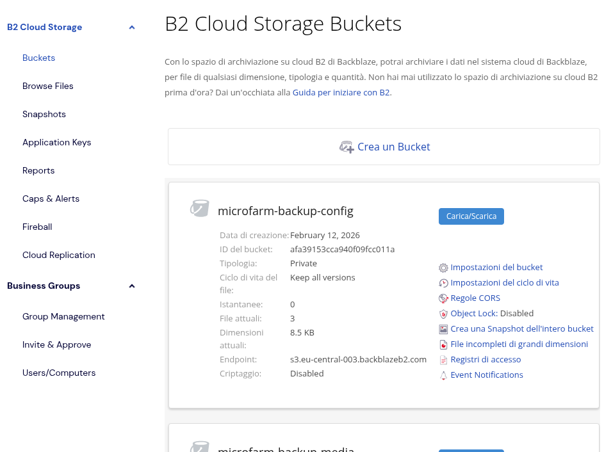Collapse the Business Groups section chevron

coord(132,286)
